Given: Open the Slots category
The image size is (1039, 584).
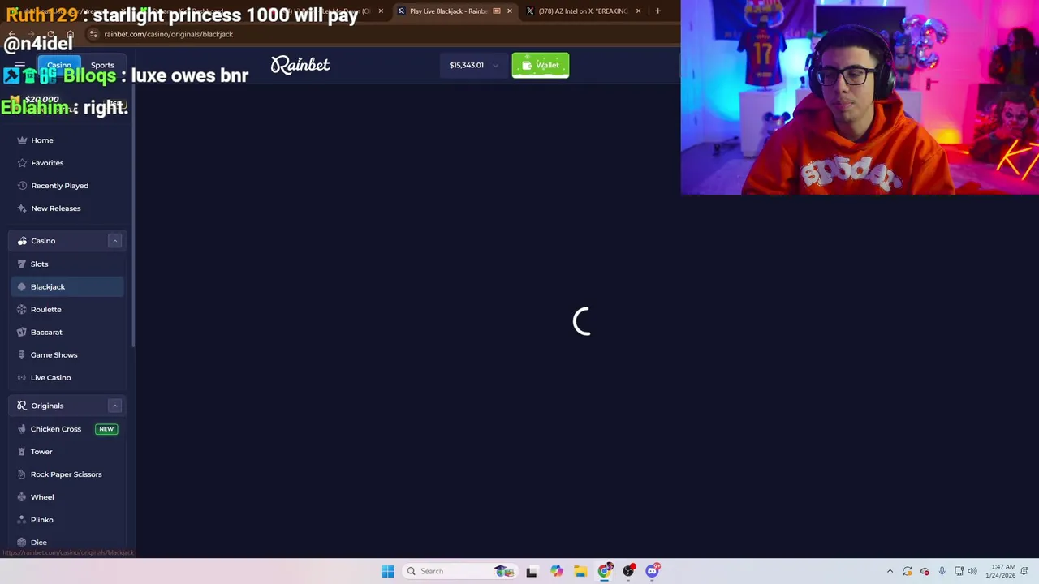Looking at the screenshot, I should 39,264.
